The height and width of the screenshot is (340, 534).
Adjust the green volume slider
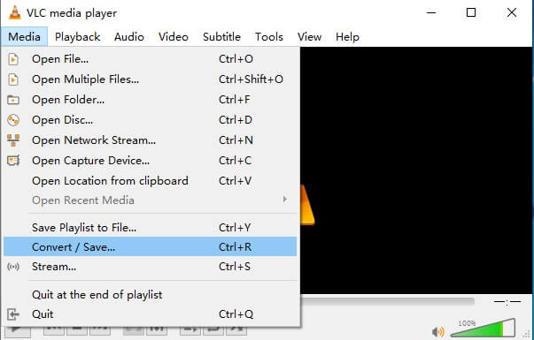tap(483, 329)
